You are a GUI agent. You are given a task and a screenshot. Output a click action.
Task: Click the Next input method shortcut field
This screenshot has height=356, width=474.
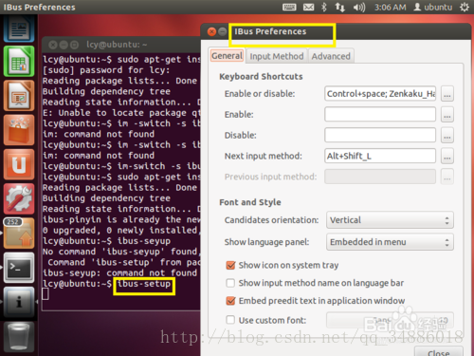(380, 156)
